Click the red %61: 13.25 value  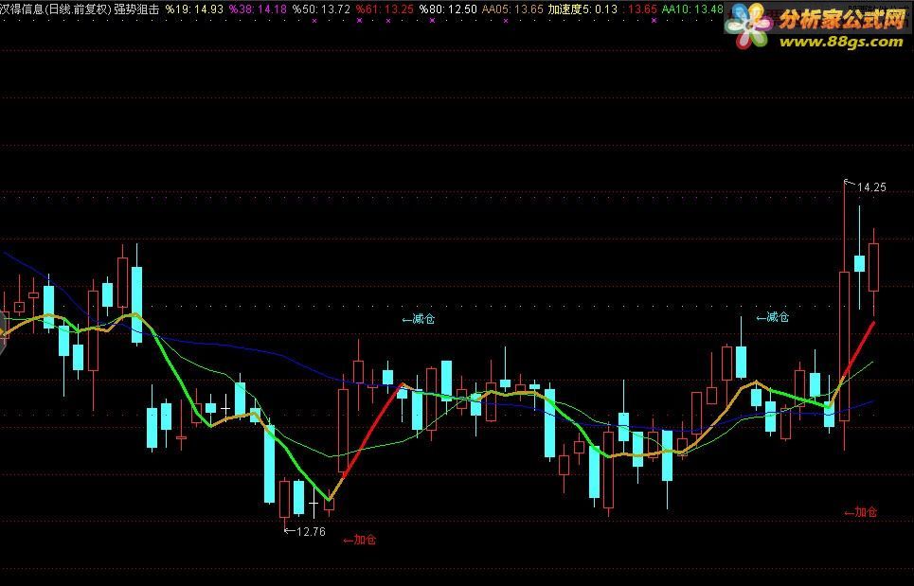(x=385, y=9)
